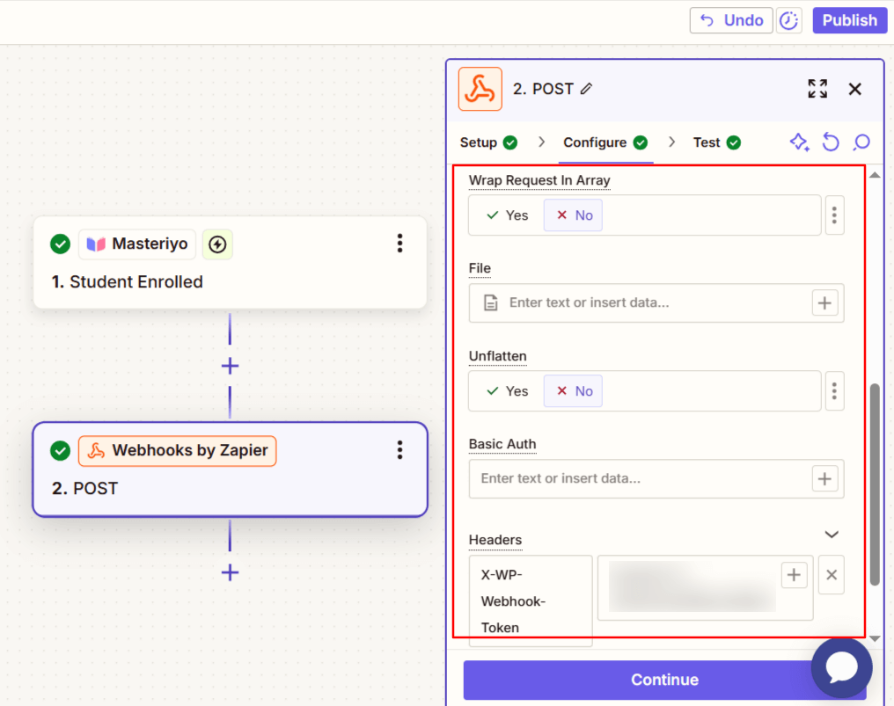Publish the Zap
894x706 pixels.
[x=849, y=20]
